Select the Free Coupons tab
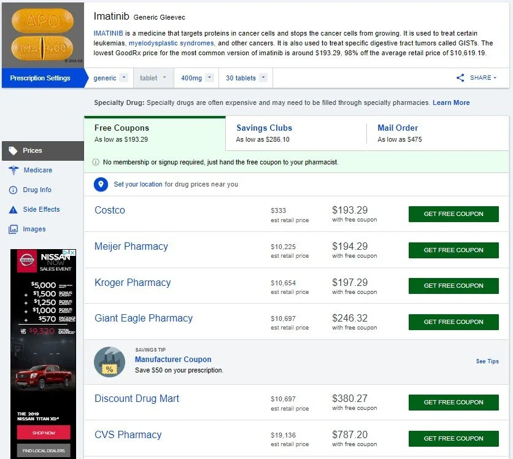513x459 pixels. (x=155, y=134)
